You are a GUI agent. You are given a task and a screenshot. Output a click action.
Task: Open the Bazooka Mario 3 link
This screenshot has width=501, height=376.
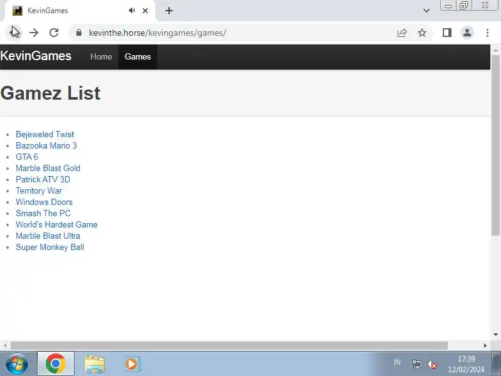coord(46,145)
